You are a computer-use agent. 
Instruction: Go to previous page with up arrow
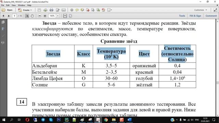pos(3,16)
